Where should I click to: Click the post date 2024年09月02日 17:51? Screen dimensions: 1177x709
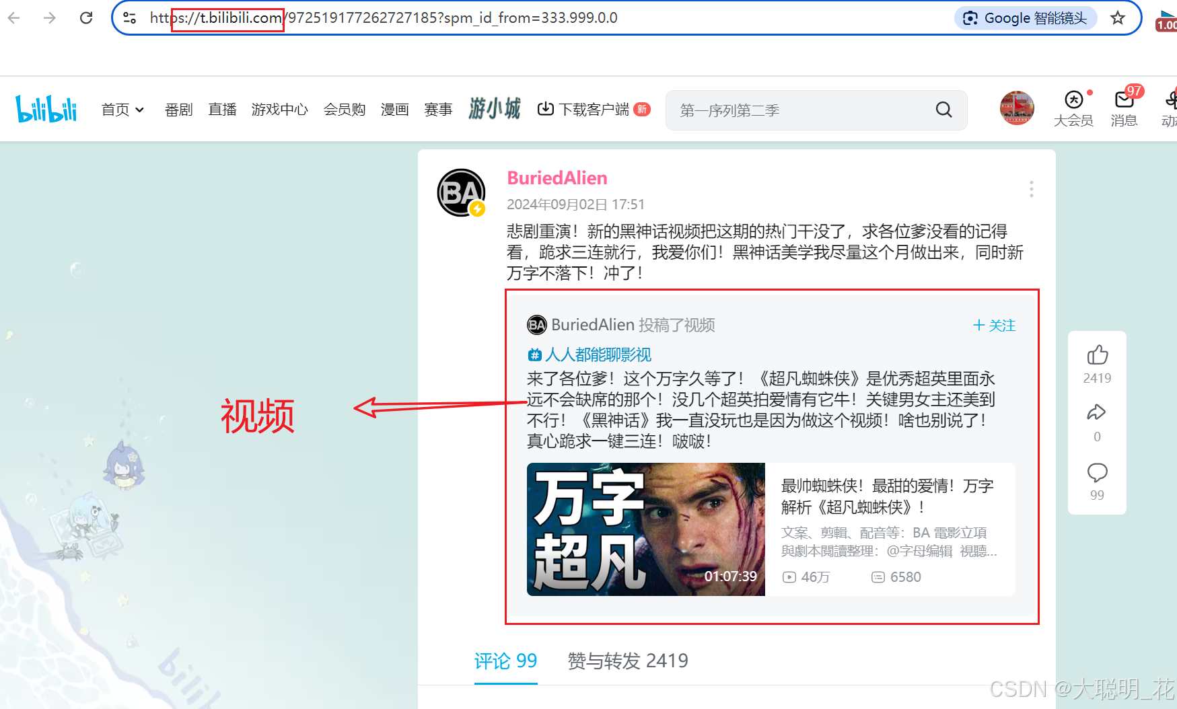[x=575, y=204]
